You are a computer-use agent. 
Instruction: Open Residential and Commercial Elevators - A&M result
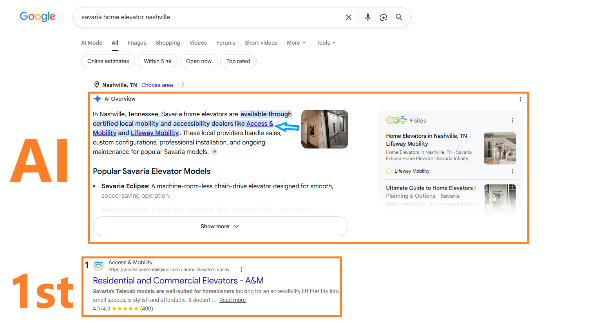pyautogui.click(x=178, y=280)
